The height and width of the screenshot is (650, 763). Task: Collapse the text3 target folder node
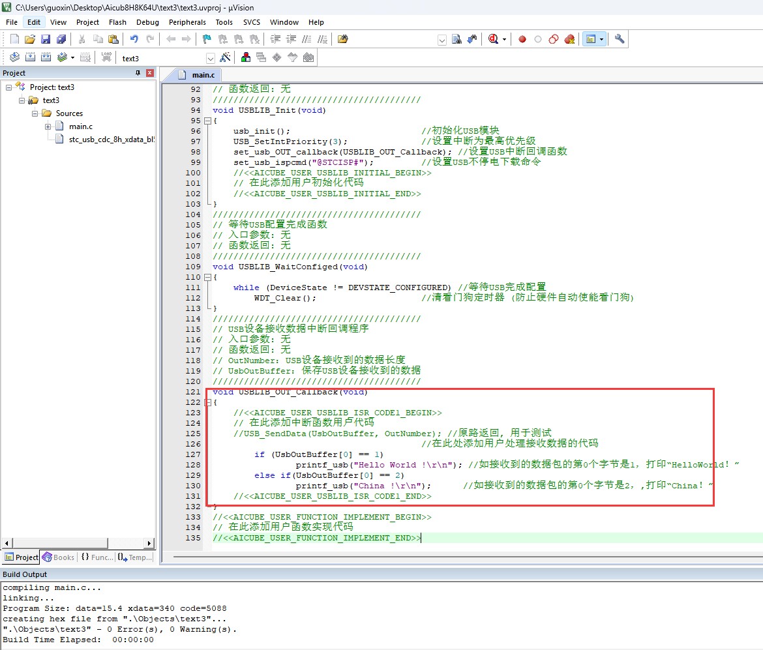pos(22,100)
